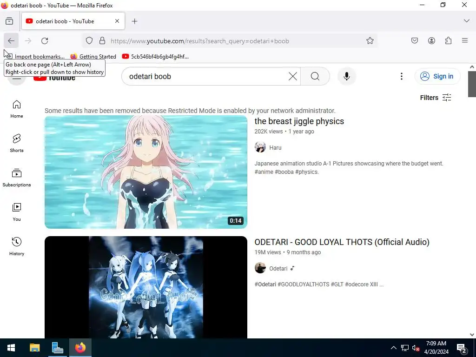The width and height of the screenshot is (476, 357).
Task: Click the A-1 Pictures video description
Action: [x=349, y=167]
